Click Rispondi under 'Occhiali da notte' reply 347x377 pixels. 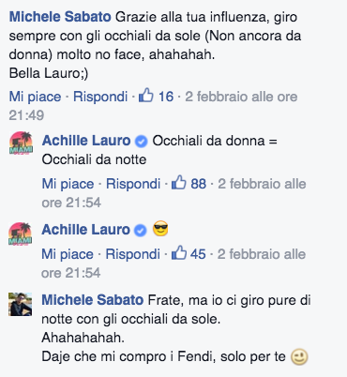click(133, 184)
